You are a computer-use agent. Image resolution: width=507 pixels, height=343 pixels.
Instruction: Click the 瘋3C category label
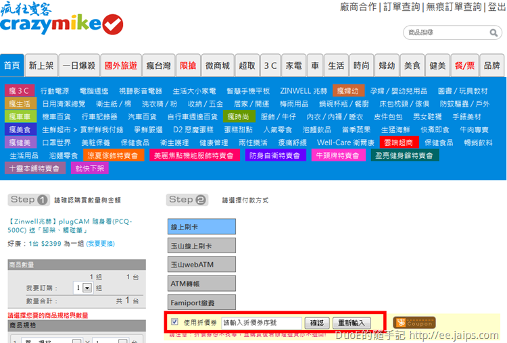pyautogui.click(x=19, y=90)
